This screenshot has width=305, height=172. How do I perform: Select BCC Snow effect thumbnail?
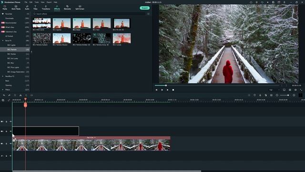81,23
